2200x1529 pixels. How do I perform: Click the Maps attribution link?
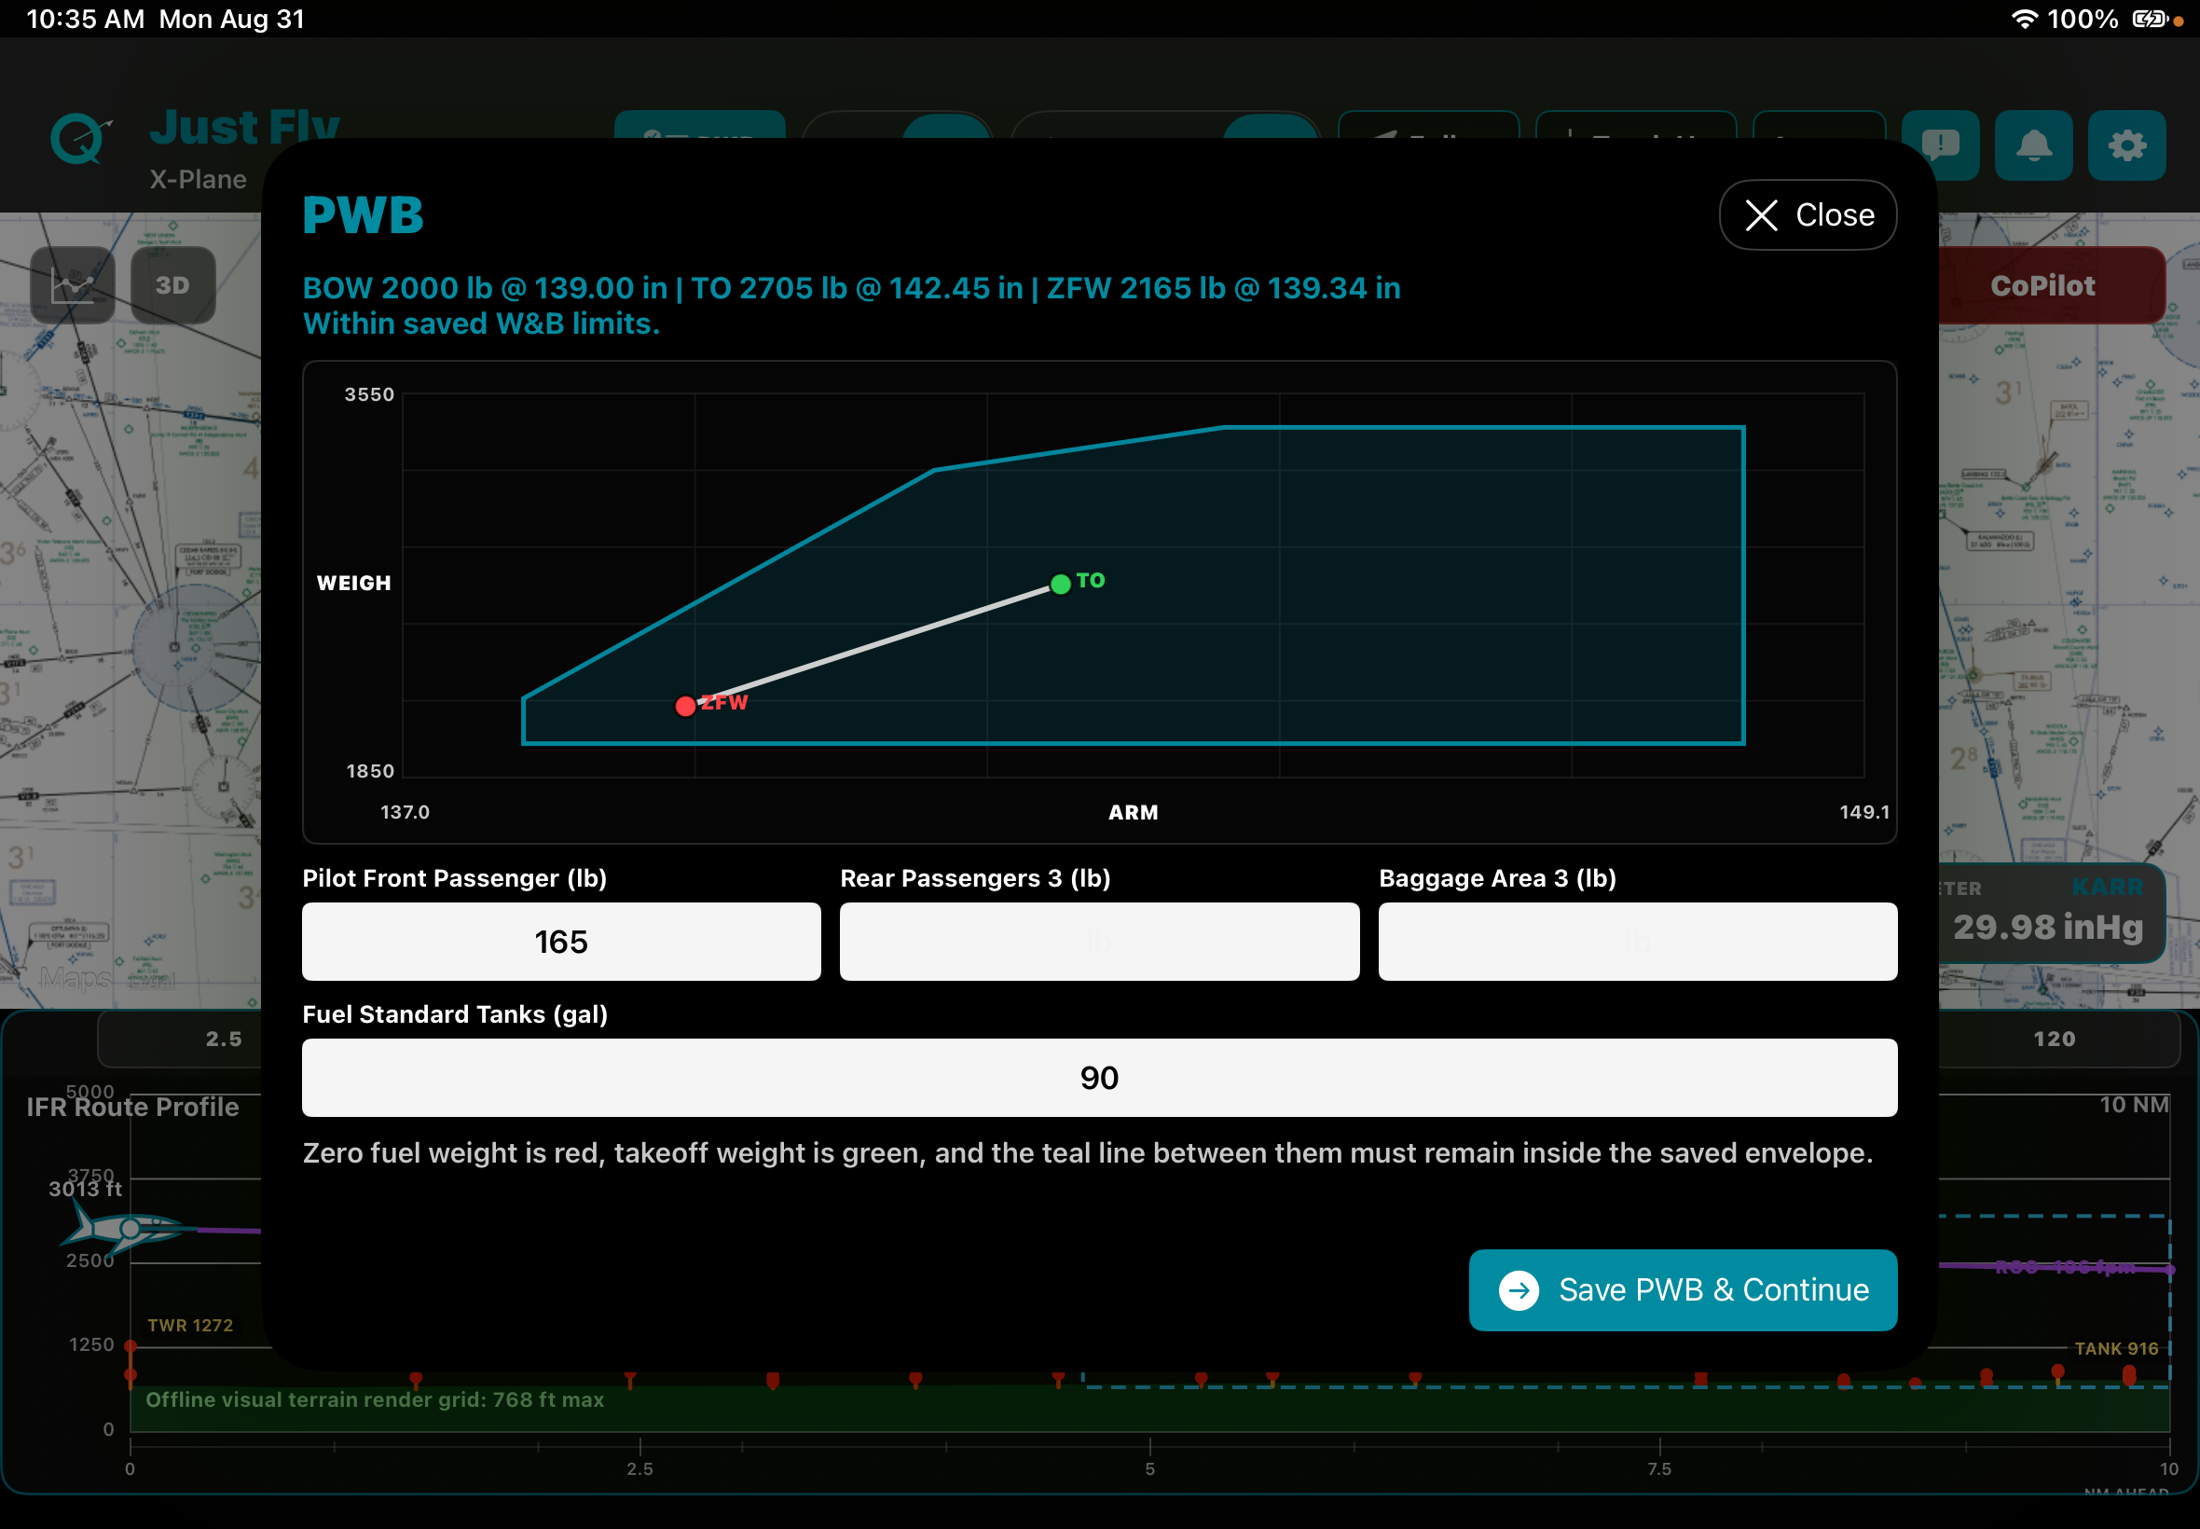pyautogui.click(x=76, y=979)
